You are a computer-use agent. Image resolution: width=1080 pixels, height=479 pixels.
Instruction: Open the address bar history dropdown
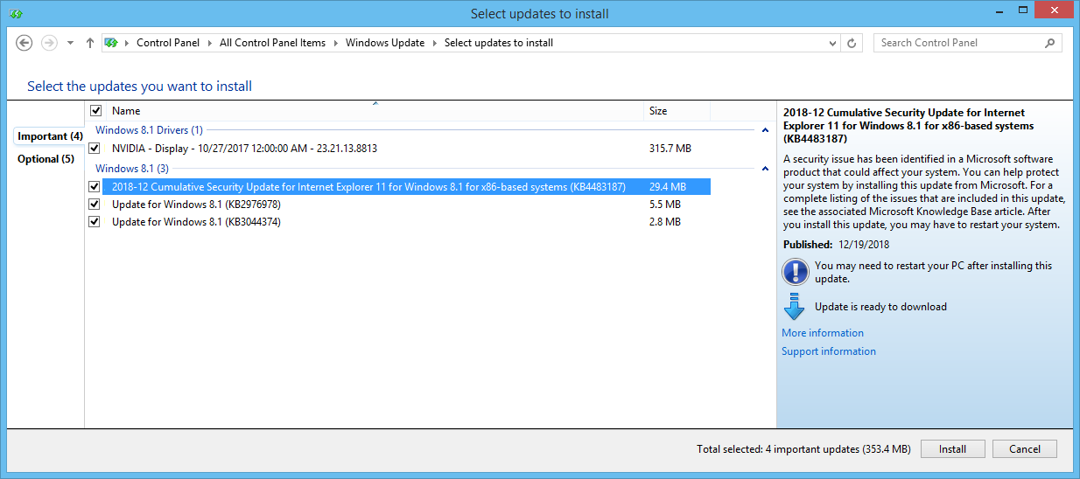832,43
